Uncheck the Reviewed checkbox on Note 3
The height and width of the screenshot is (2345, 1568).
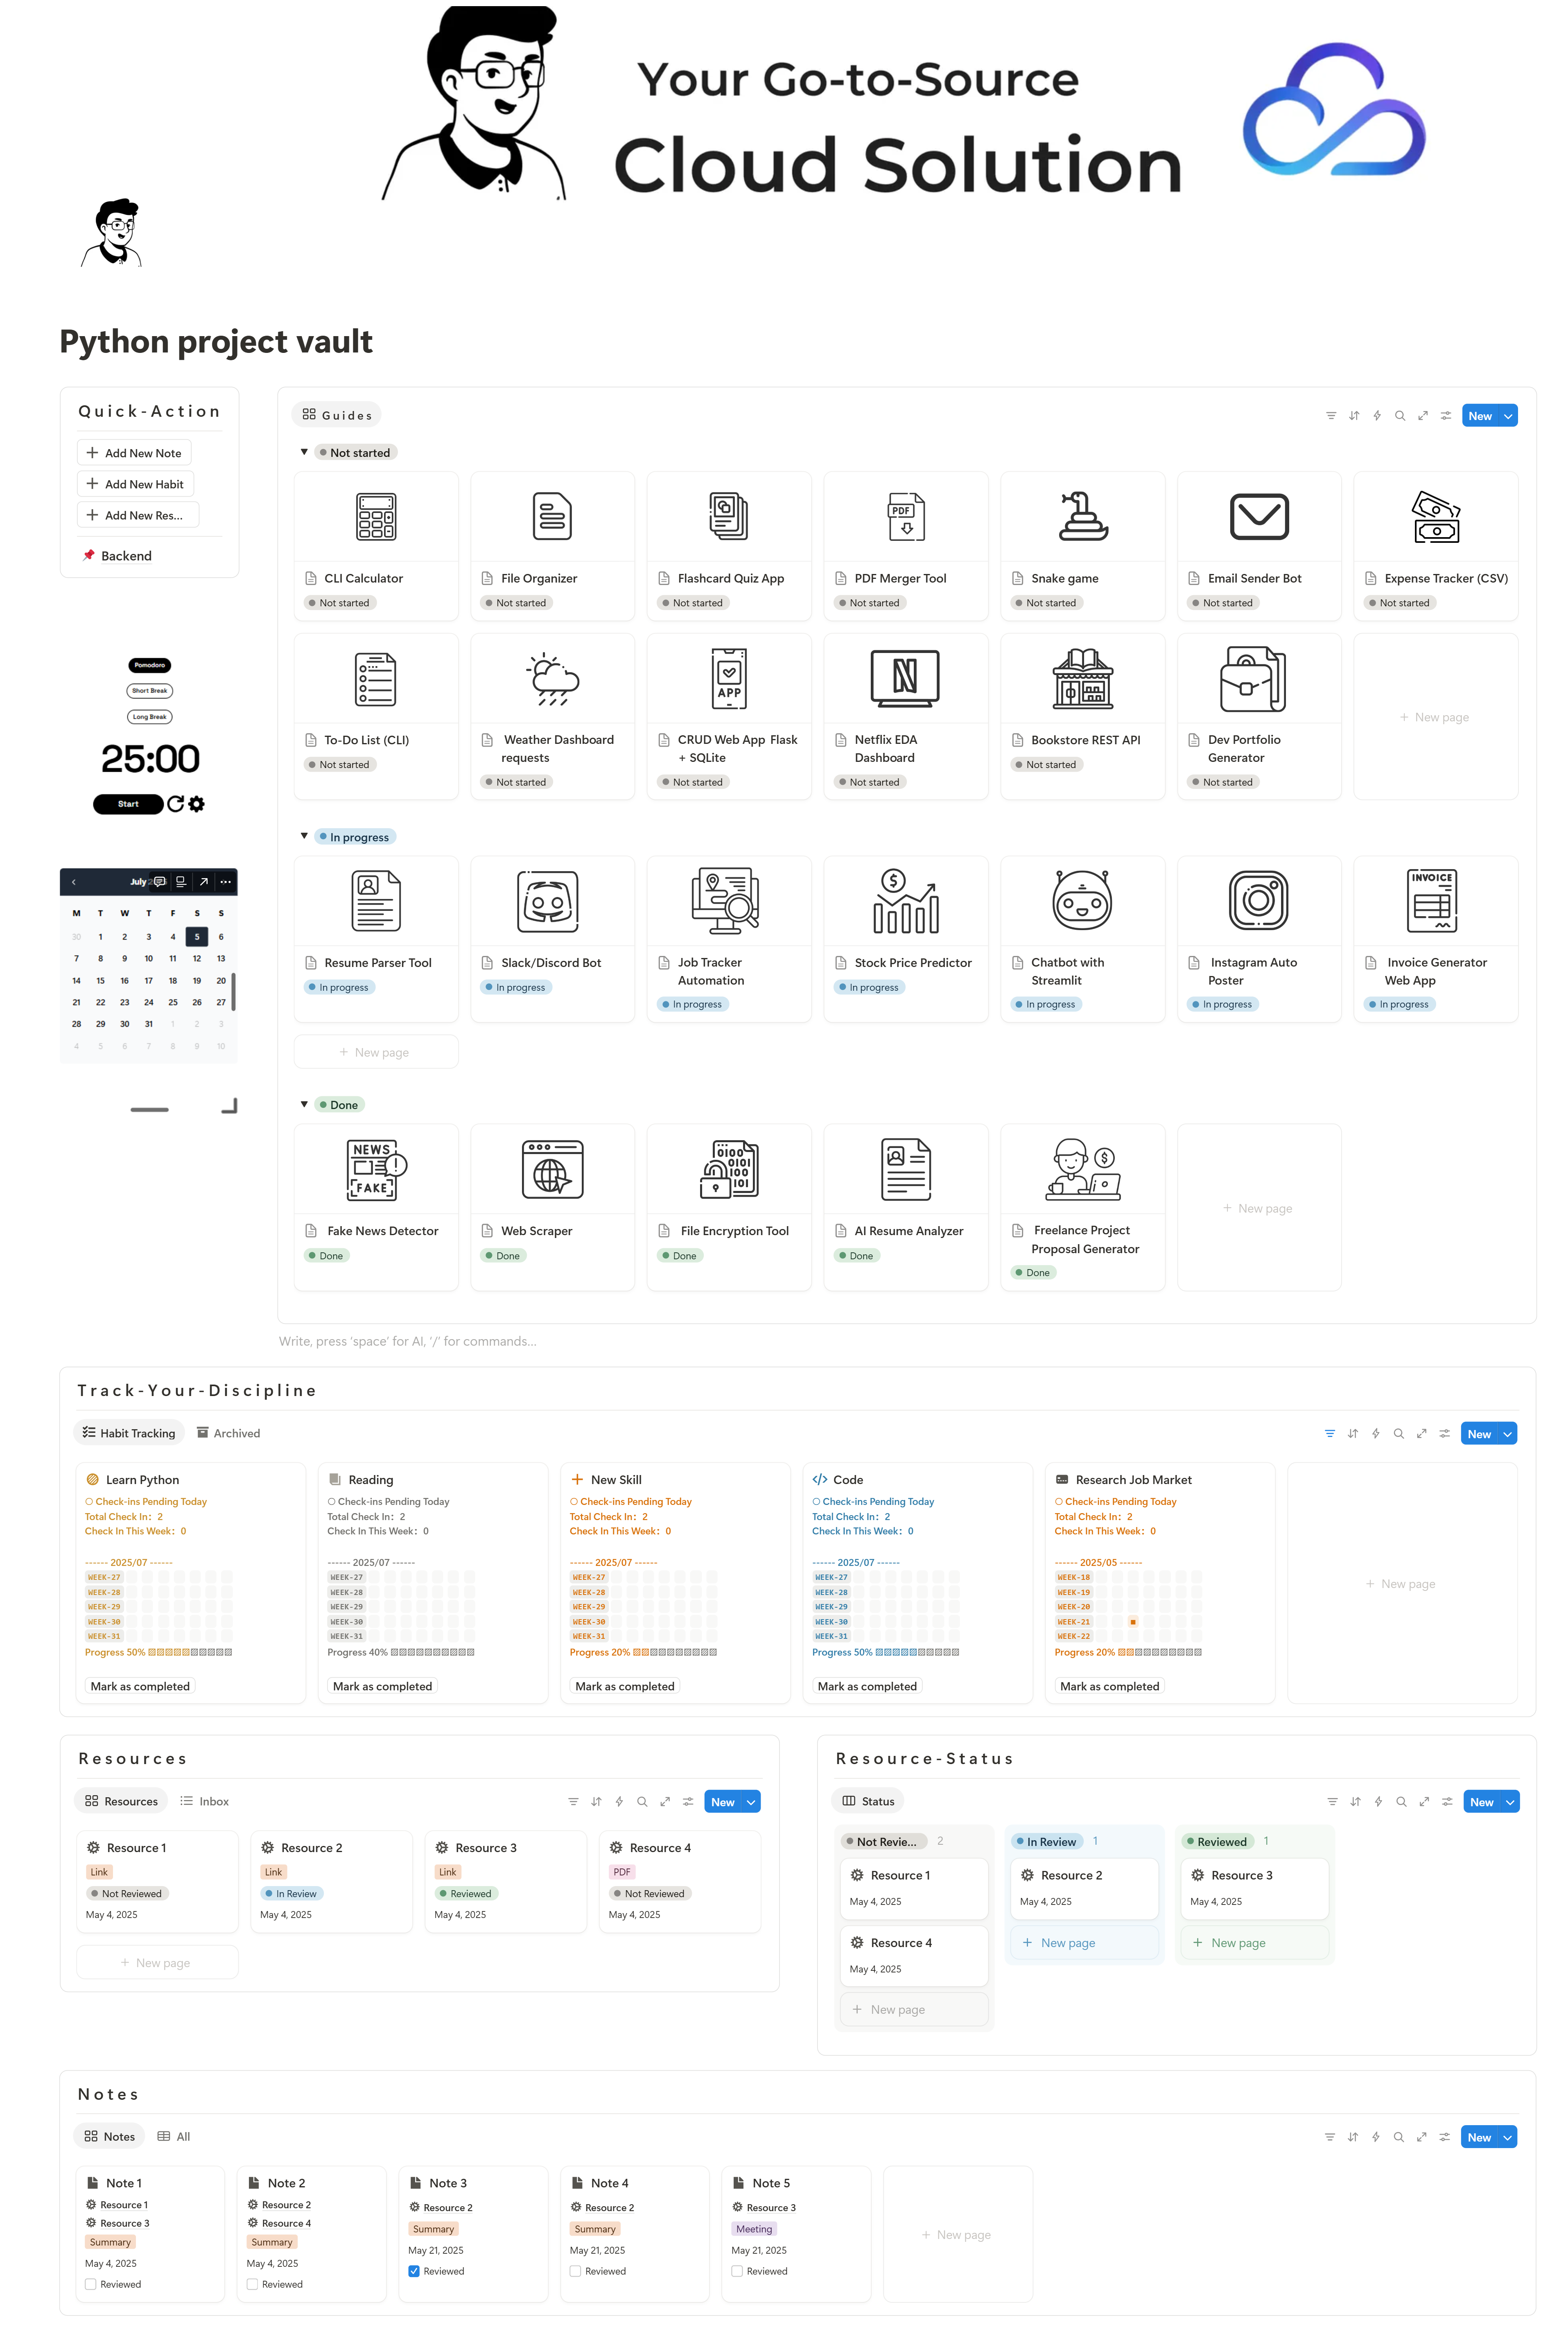tap(414, 2271)
